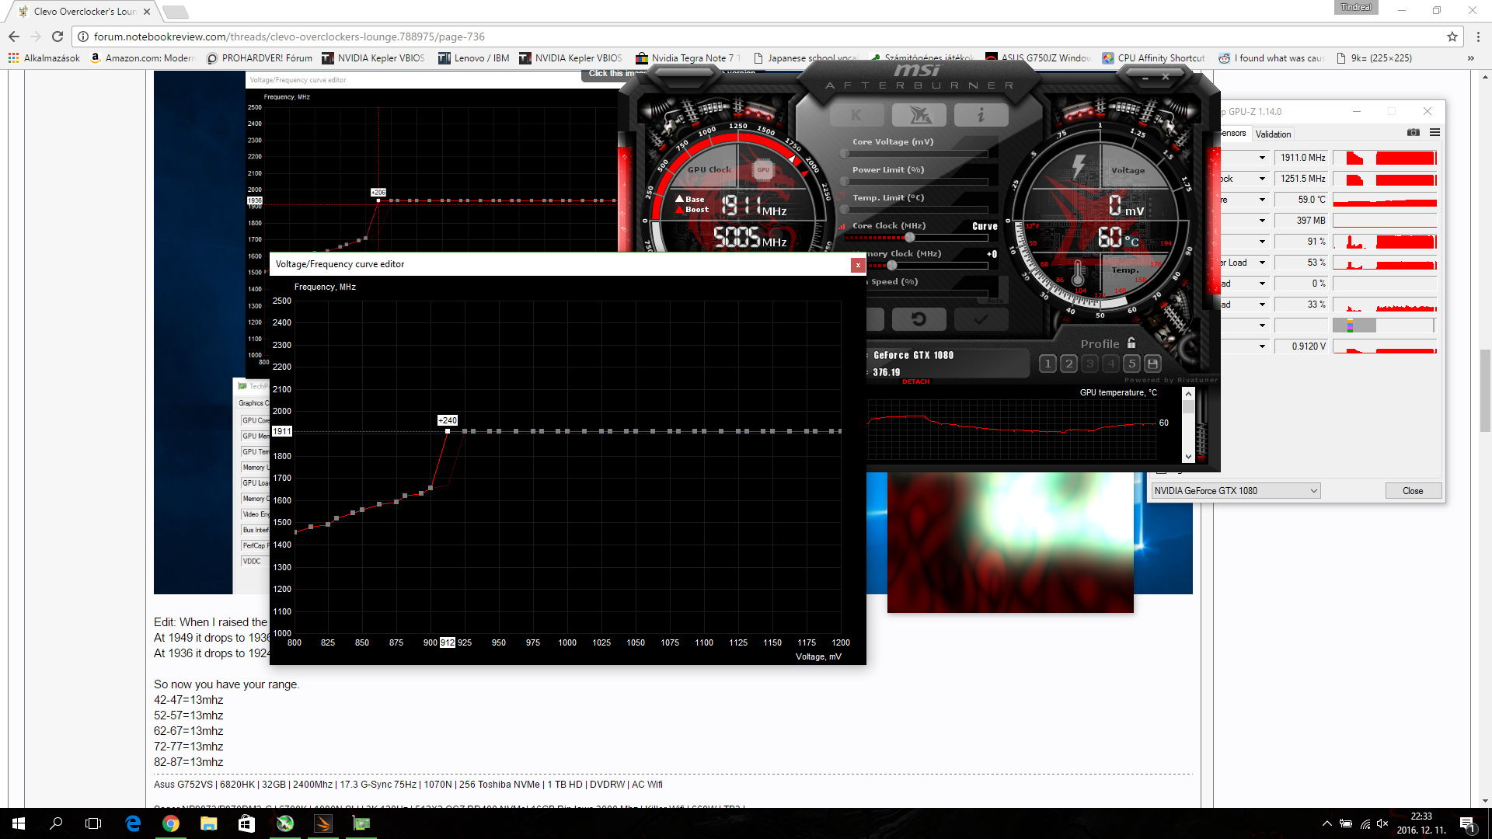The image size is (1492, 839).
Task: Open Windows search from the taskbar
Action: (x=56, y=823)
